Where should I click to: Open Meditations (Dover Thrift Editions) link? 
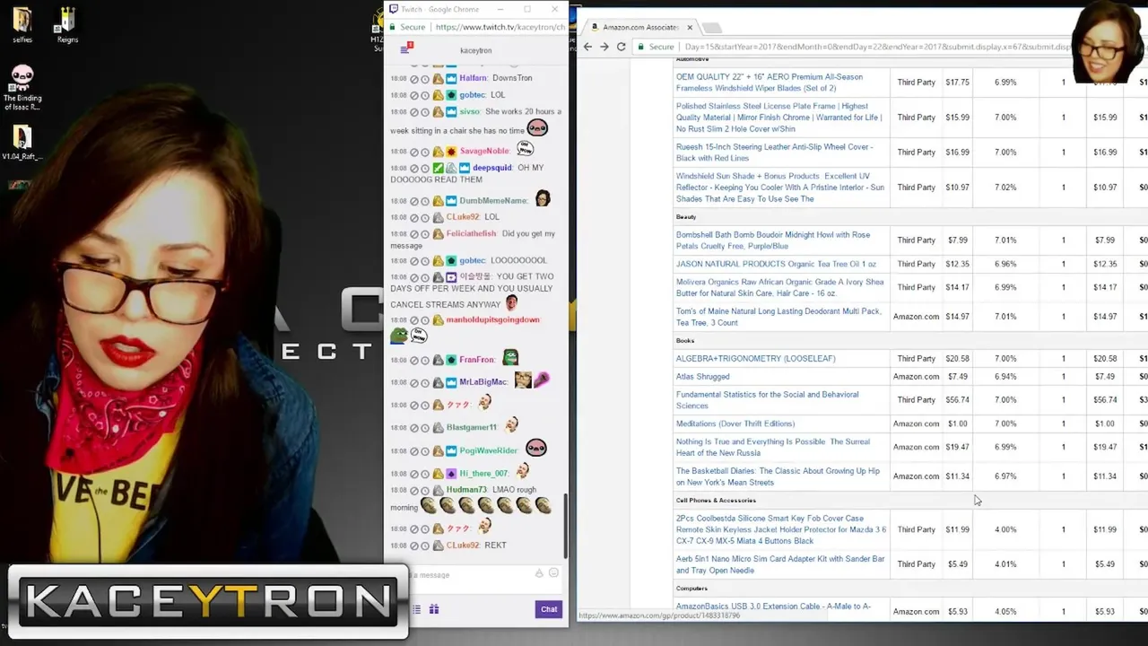735,423
